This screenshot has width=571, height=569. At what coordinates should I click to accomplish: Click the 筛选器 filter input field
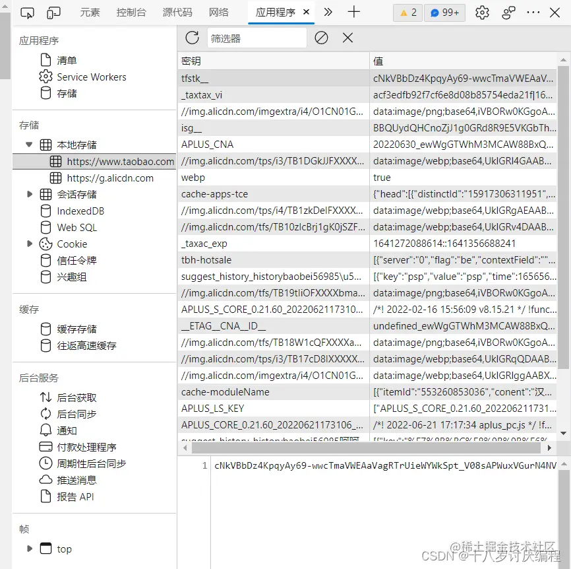coord(257,38)
